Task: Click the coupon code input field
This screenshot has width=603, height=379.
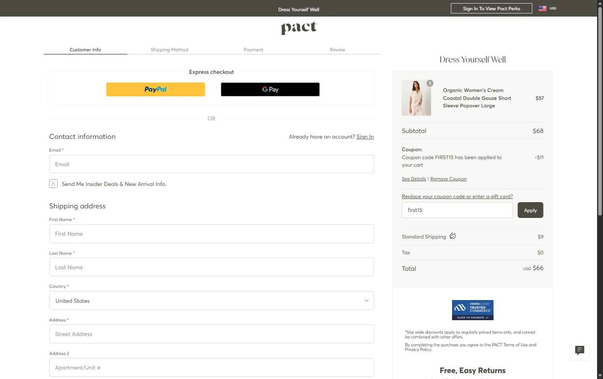Action: 457,210
